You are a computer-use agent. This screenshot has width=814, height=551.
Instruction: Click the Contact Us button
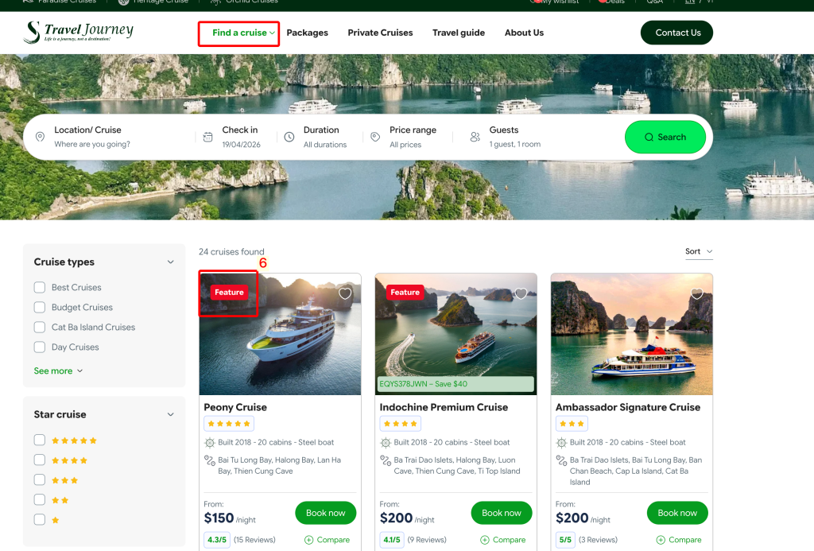point(676,33)
